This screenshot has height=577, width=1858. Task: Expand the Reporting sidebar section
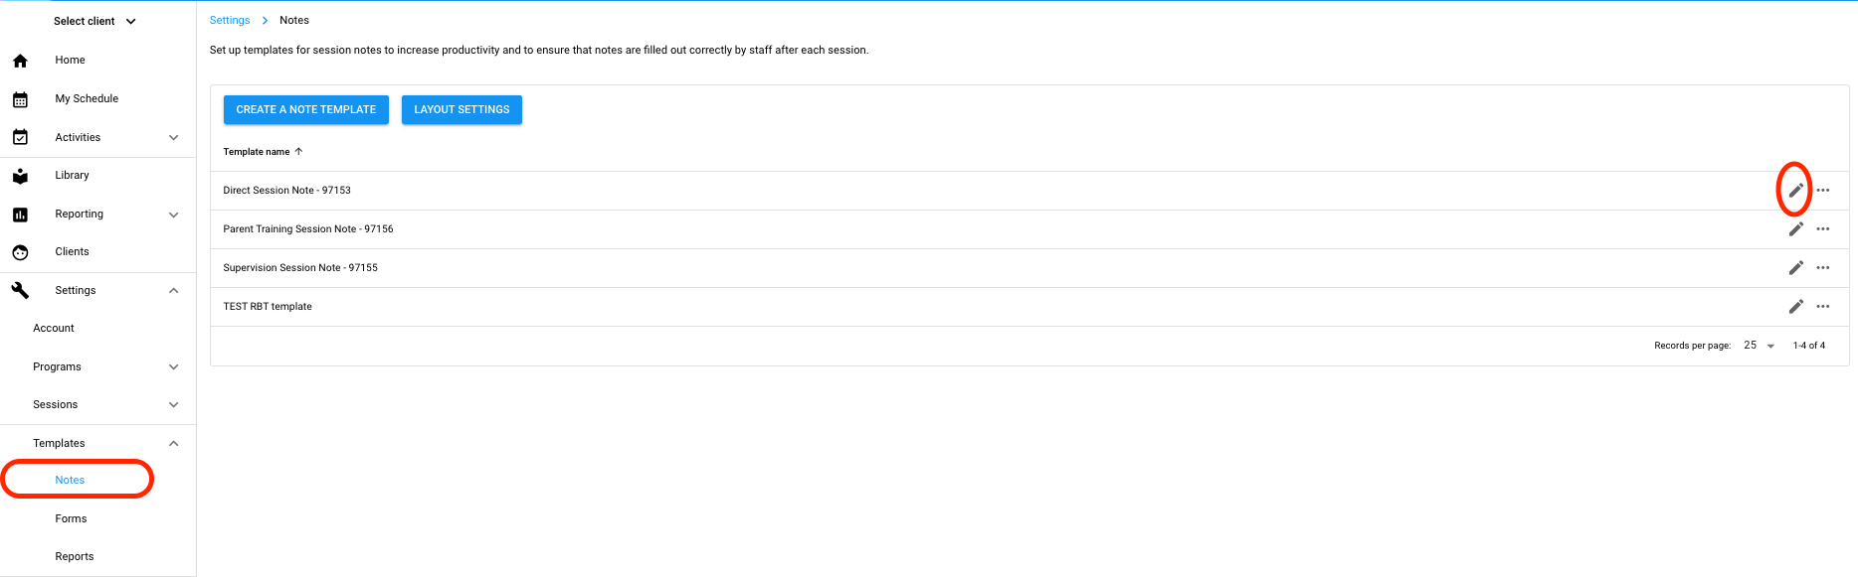tap(173, 215)
